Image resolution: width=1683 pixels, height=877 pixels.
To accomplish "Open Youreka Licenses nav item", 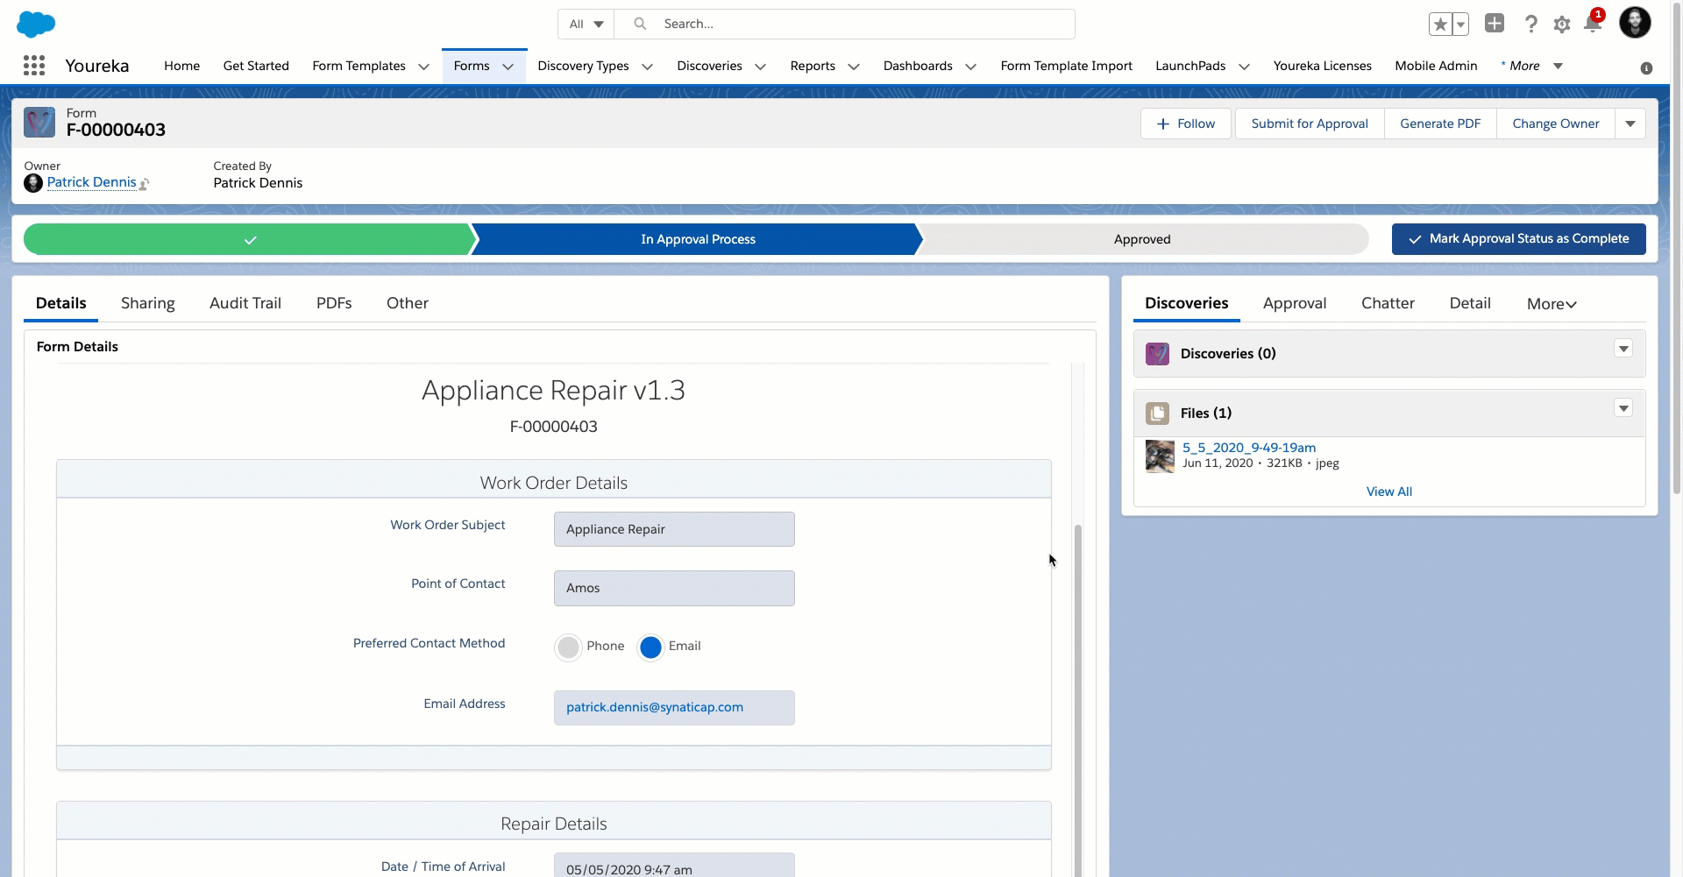I will (1322, 66).
